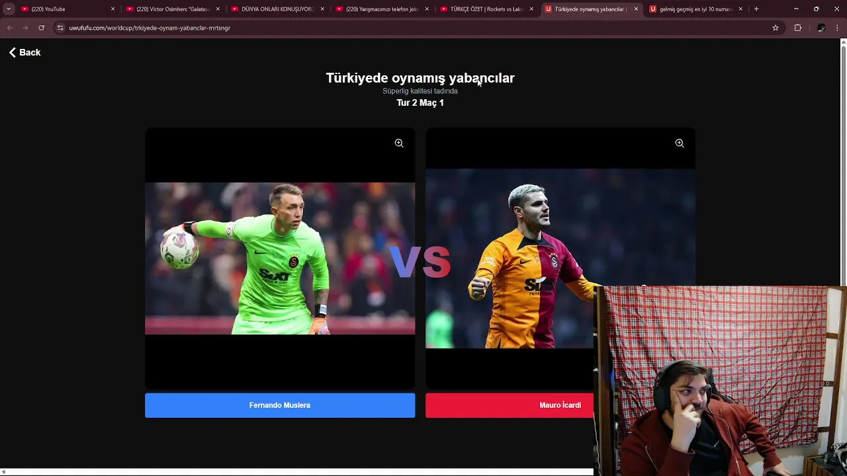The image size is (847, 476).
Task: Close the TÜRKÇE ÖZET Rockets tab
Action: 531,9
